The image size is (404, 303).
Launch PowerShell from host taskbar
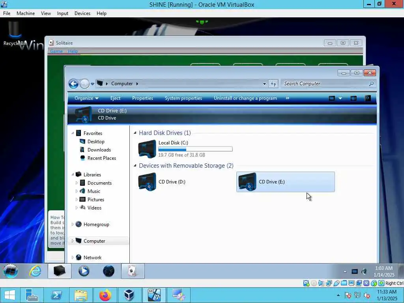coord(56,295)
